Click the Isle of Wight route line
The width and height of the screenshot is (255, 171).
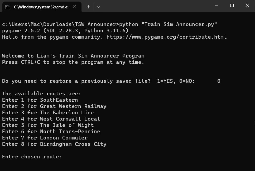[48, 125]
